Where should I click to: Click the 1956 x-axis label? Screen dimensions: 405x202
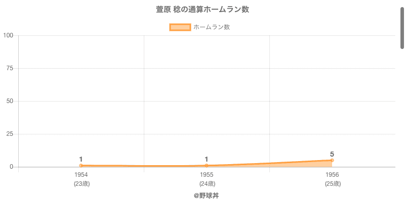point(332,175)
